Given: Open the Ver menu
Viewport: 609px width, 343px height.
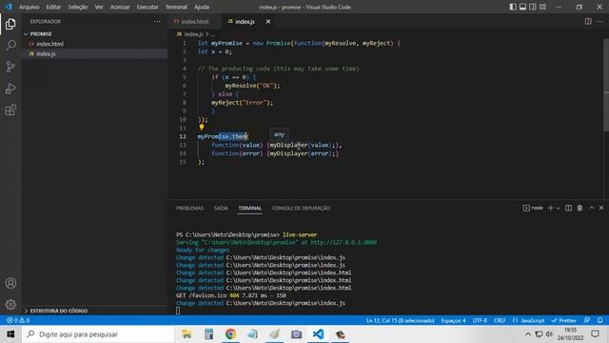Looking at the screenshot, I should (99, 7).
